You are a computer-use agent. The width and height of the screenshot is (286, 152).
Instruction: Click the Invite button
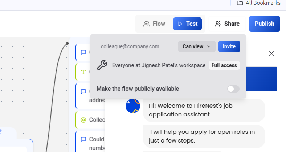229,46
